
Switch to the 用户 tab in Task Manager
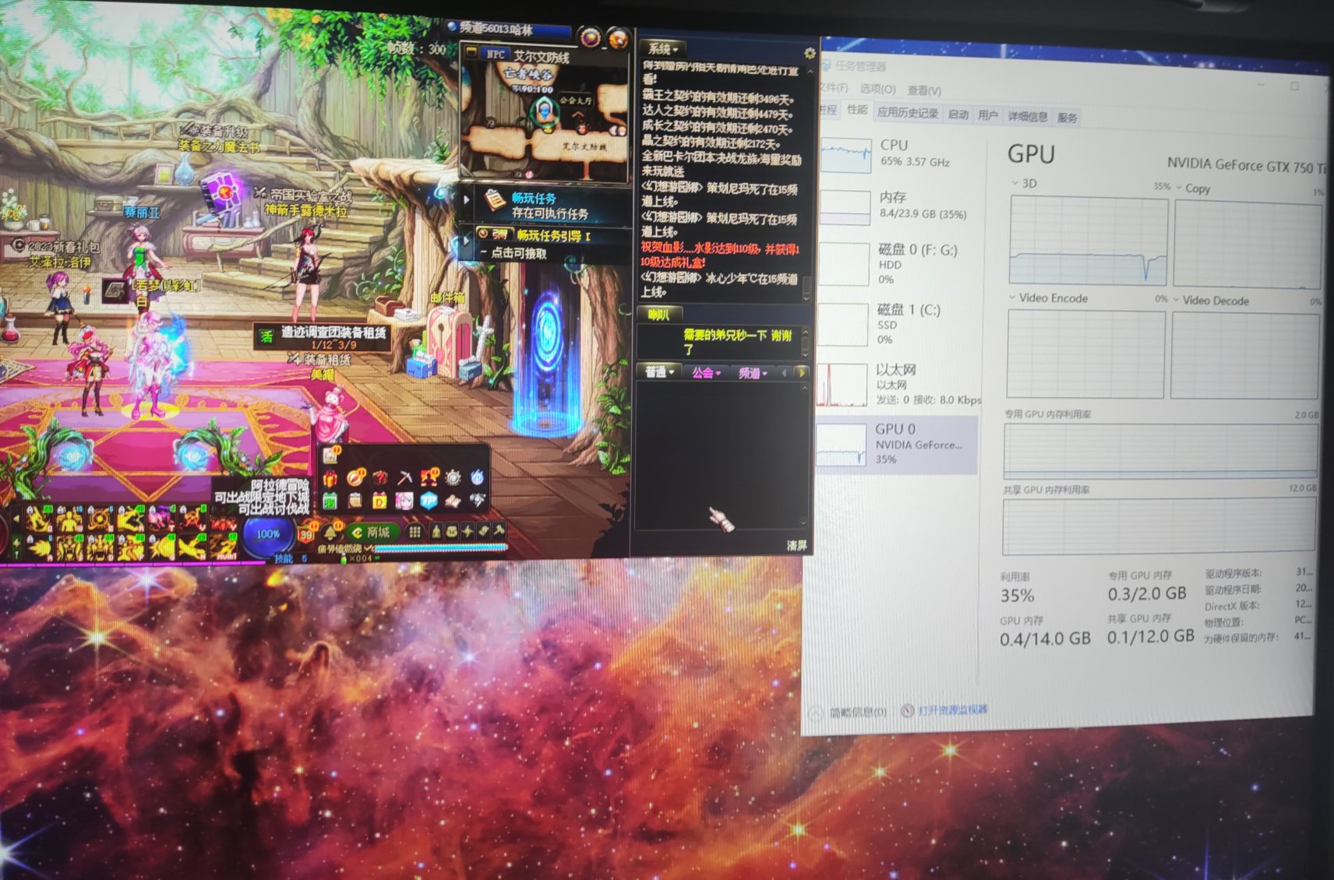coord(988,115)
